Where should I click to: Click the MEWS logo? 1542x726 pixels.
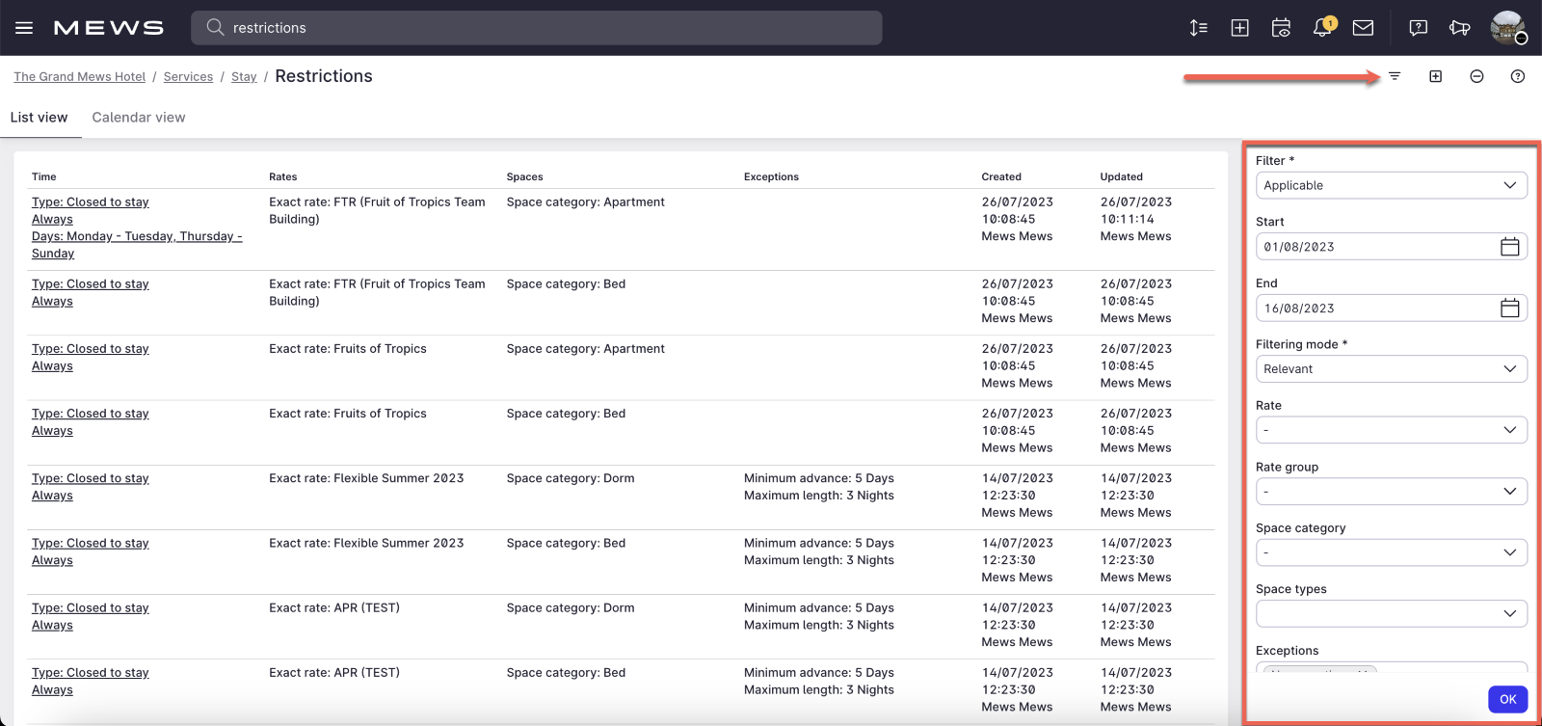tap(109, 28)
